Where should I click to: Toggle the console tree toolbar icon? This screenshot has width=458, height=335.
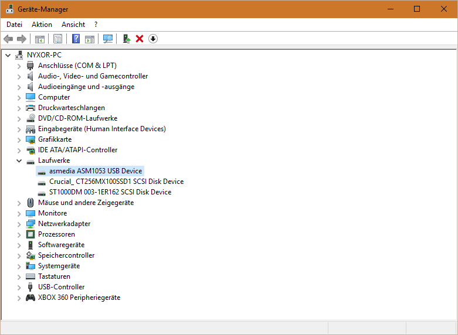click(40, 39)
